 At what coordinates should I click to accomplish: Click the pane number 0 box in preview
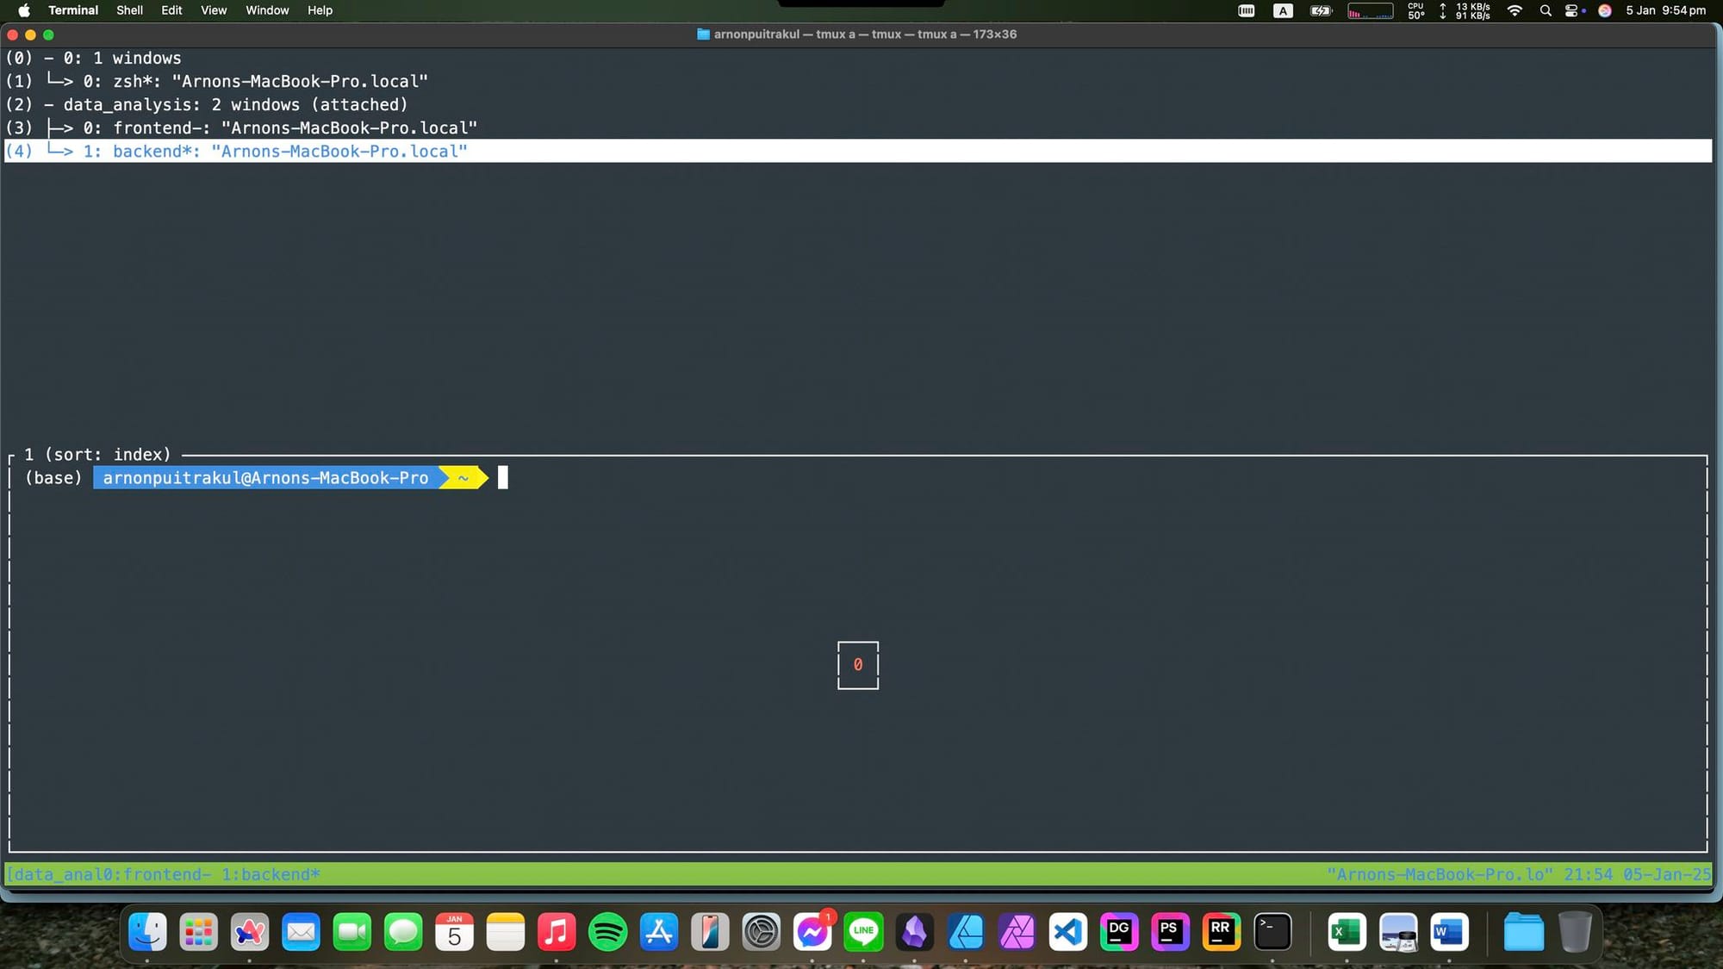[x=858, y=665]
